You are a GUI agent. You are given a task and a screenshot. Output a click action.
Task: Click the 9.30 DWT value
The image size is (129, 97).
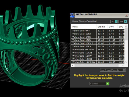click(x=111, y=59)
